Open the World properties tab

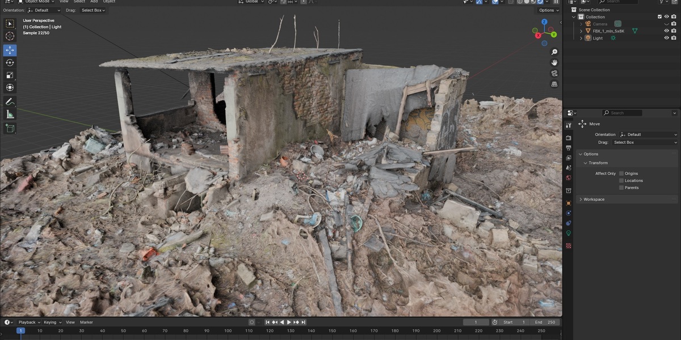pos(569,178)
